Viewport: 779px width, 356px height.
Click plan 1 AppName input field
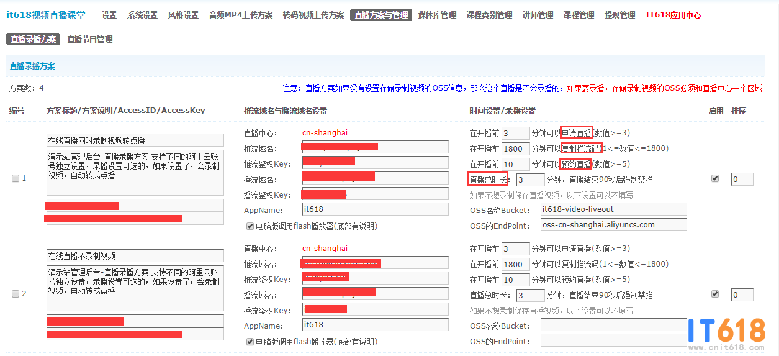coord(375,210)
